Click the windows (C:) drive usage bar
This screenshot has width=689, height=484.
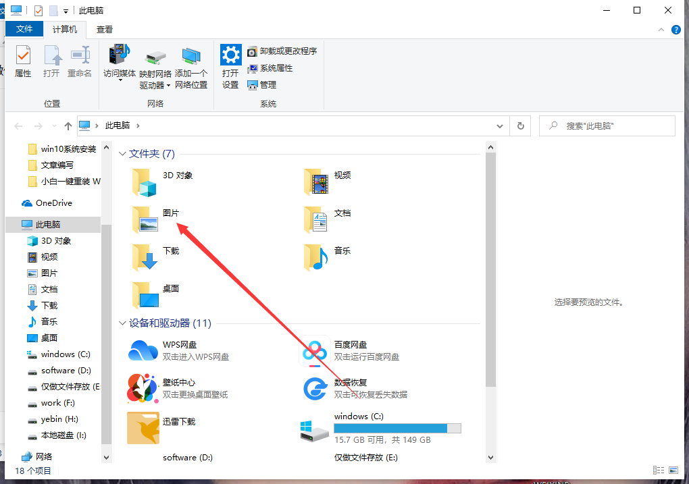tap(397, 429)
